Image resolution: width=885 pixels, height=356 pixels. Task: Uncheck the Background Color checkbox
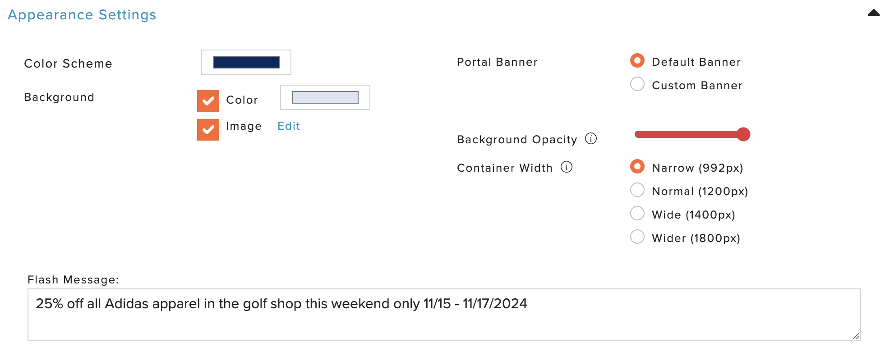[x=208, y=101]
